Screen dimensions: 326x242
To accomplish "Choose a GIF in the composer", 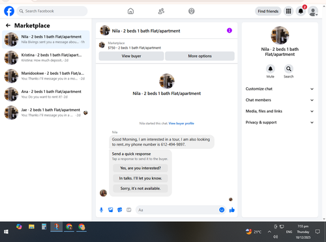I will click(x=129, y=210).
